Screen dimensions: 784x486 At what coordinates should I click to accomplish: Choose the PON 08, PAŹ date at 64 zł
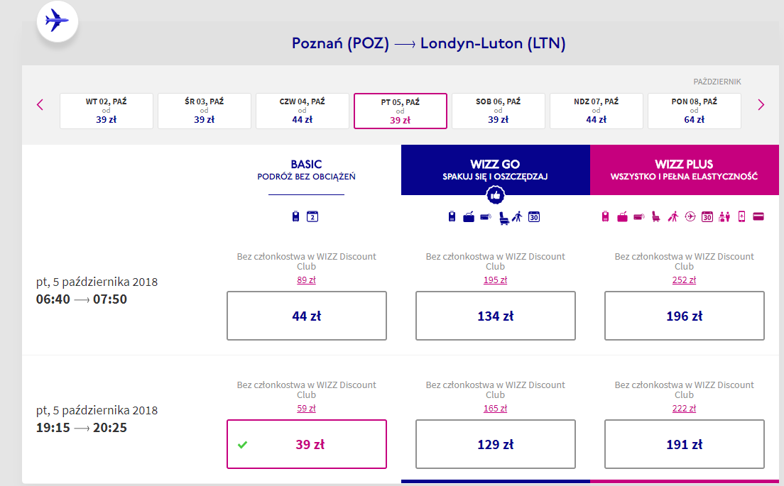694,111
